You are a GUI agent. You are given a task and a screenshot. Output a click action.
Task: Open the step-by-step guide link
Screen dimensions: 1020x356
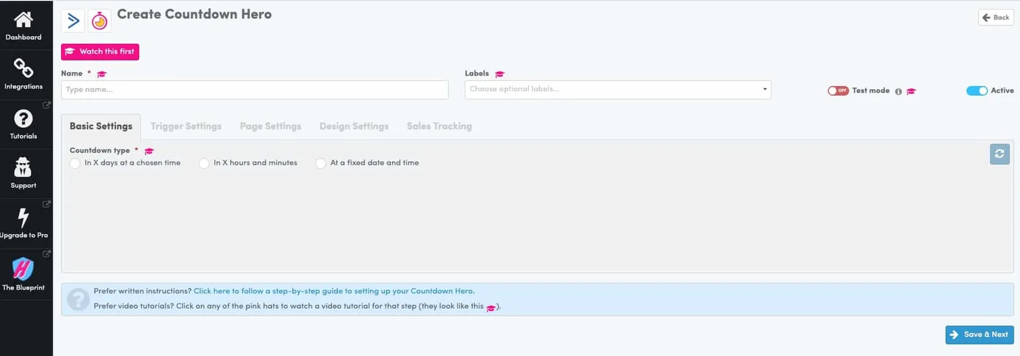pyautogui.click(x=333, y=291)
